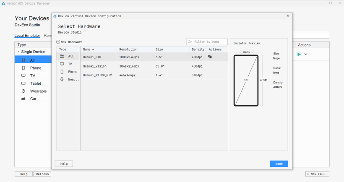
Task: Click Help in the Device Manager window
Action: [x=23, y=174]
